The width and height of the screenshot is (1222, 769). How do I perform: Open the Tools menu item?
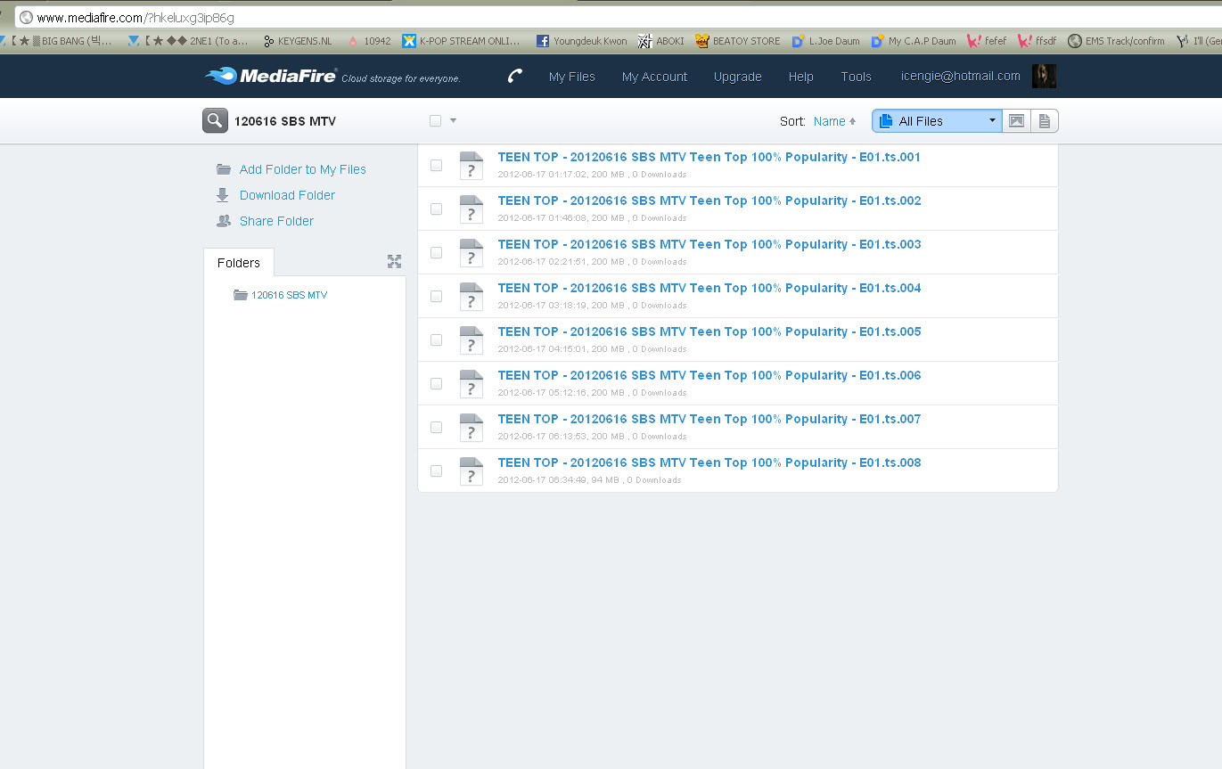coord(856,77)
